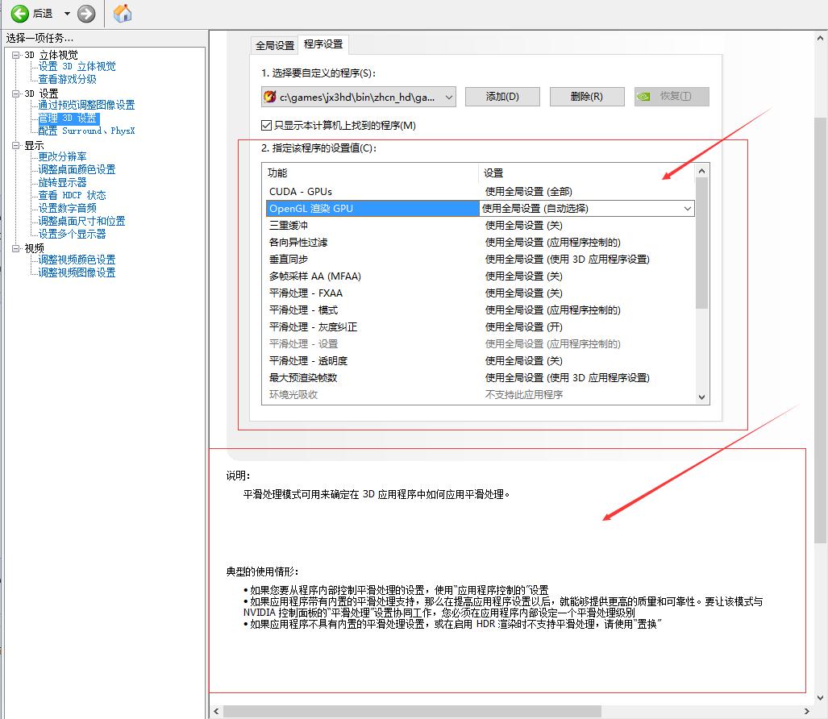Collapse the 3D 立体视觉 tree node
828x719 pixels.
point(16,55)
